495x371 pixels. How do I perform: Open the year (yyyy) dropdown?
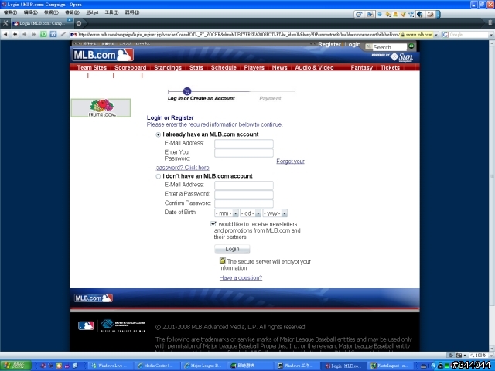275,213
